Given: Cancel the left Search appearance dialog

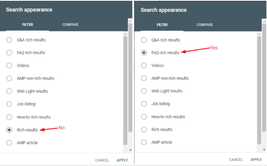Looking at the screenshot, I should coord(102,160).
